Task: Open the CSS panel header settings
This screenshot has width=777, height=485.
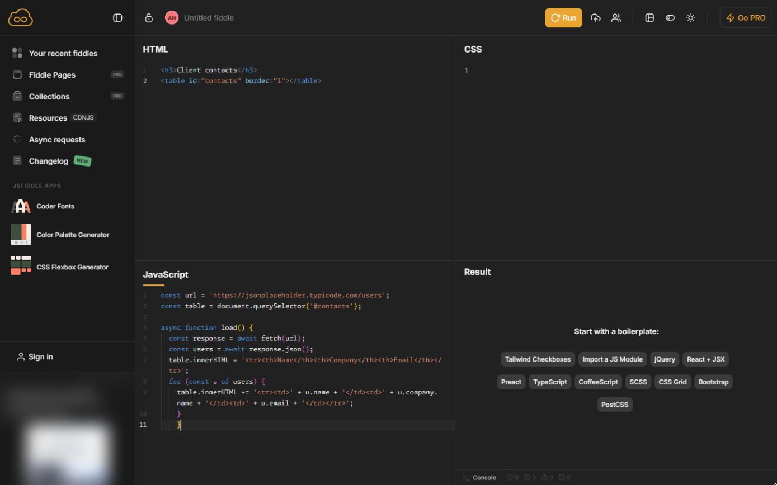Action: pos(473,49)
